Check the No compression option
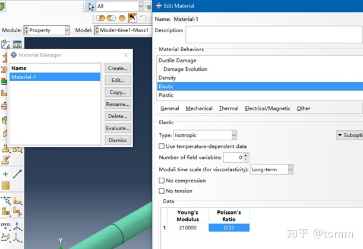 [x=162, y=181]
